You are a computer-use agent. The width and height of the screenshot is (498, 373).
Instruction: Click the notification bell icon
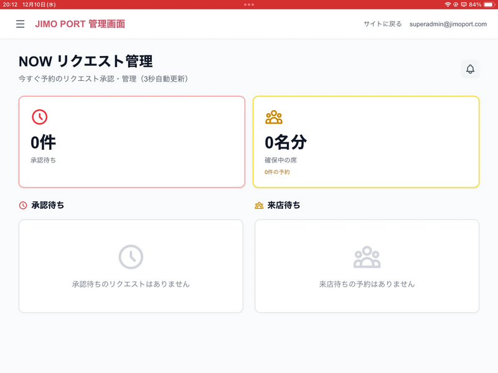[x=470, y=69]
